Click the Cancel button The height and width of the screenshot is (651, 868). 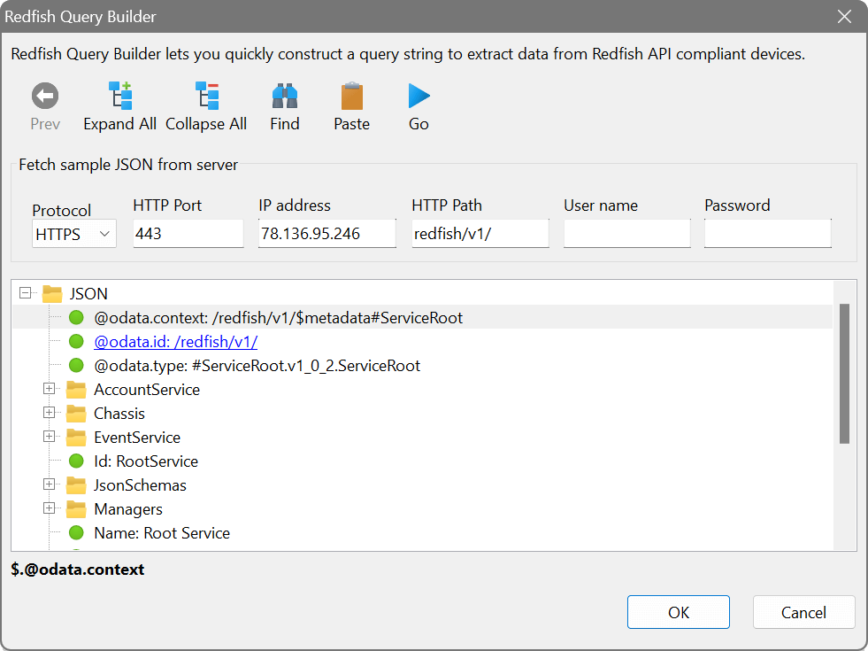(x=803, y=612)
